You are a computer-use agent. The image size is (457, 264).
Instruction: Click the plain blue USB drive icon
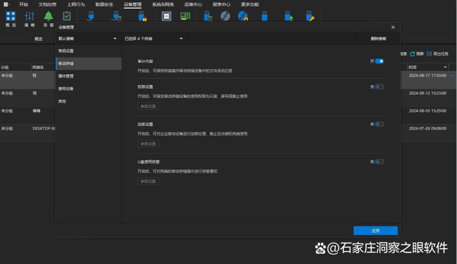[x=264, y=16]
